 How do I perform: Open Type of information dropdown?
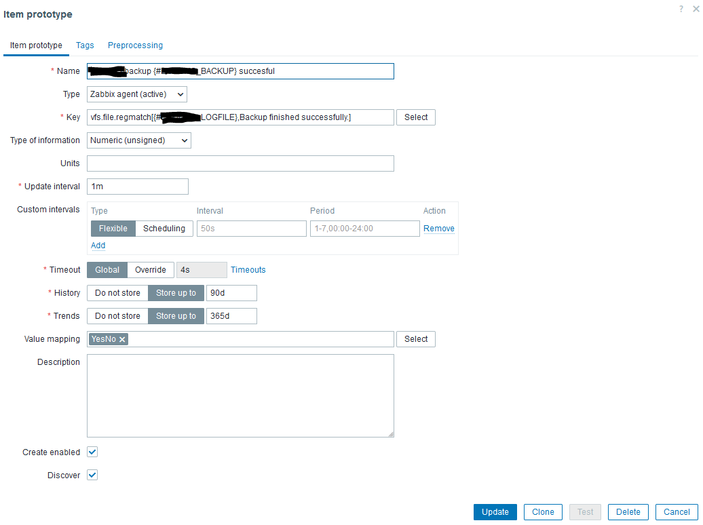point(139,140)
